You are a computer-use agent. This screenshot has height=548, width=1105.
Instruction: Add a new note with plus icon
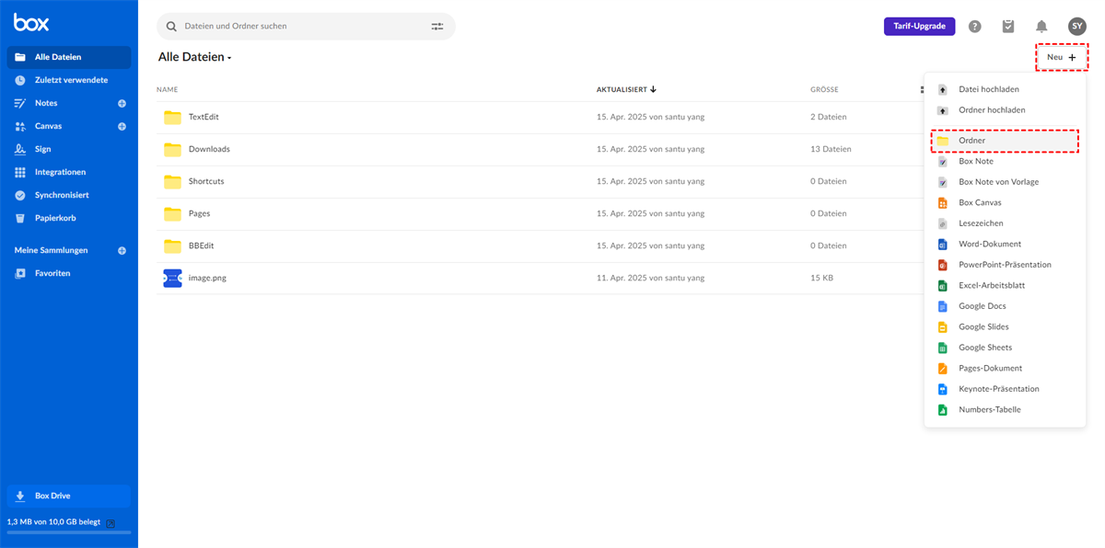[x=122, y=104]
